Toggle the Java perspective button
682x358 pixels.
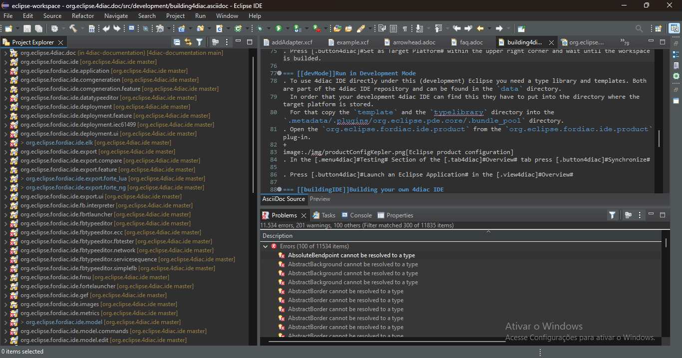click(x=675, y=29)
